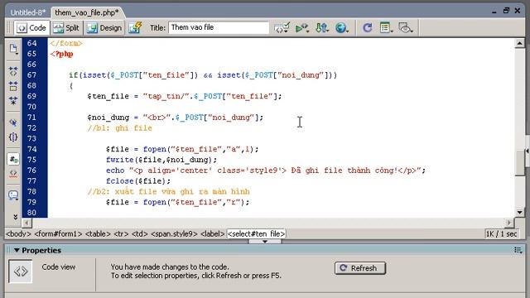Select the <table> tag in tag selector
The width and height of the screenshot is (530, 298).
[x=98, y=233]
